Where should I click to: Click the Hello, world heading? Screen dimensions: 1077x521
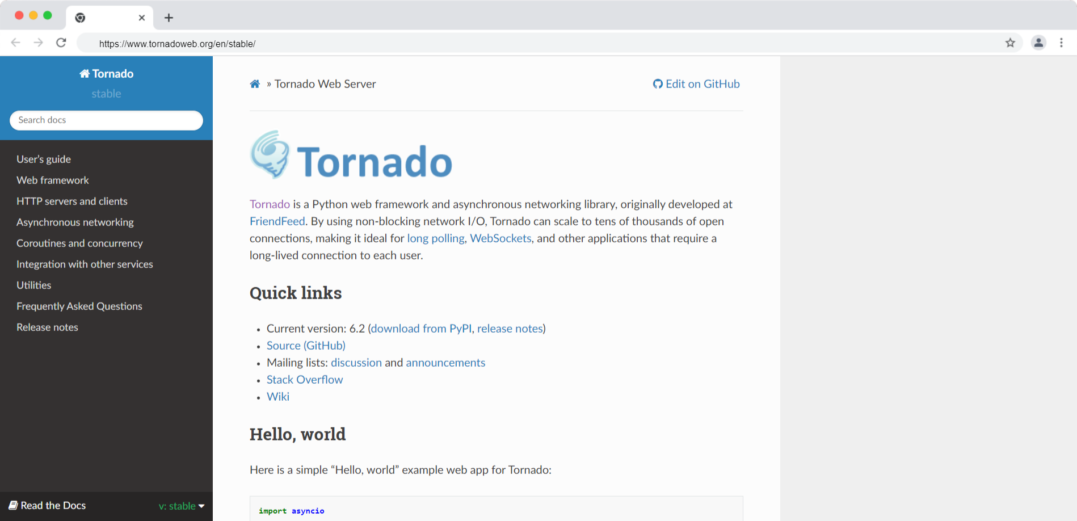coord(297,434)
